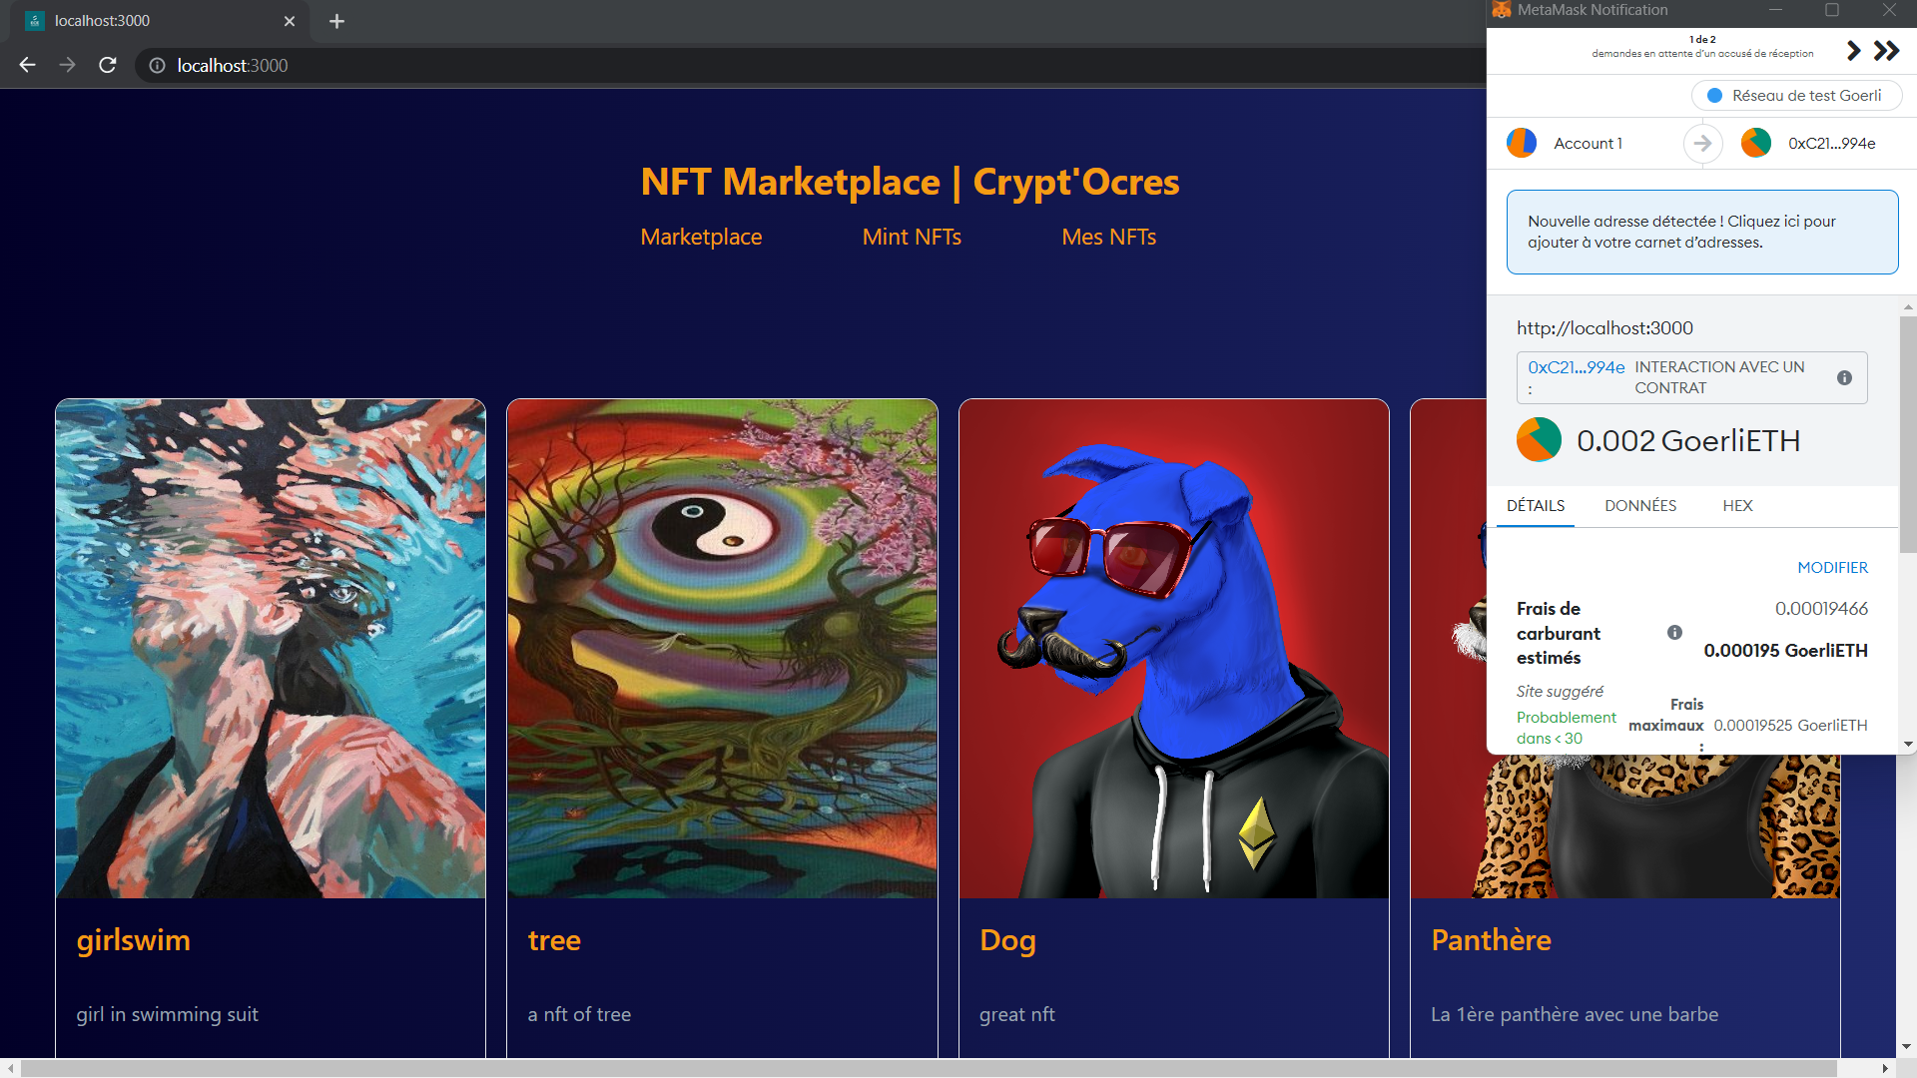This screenshot has height=1078, width=1917.
Task: Click the Dog NFT image
Action: [1173, 649]
